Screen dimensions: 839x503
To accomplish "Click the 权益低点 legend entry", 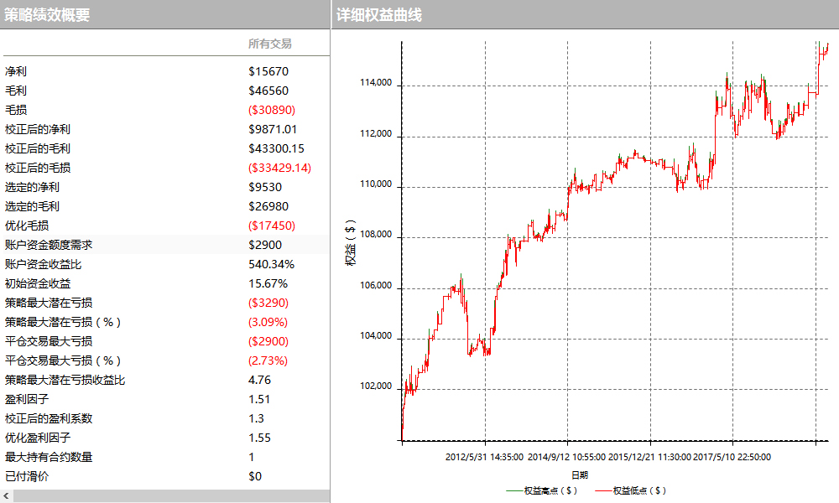I will [x=631, y=490].
